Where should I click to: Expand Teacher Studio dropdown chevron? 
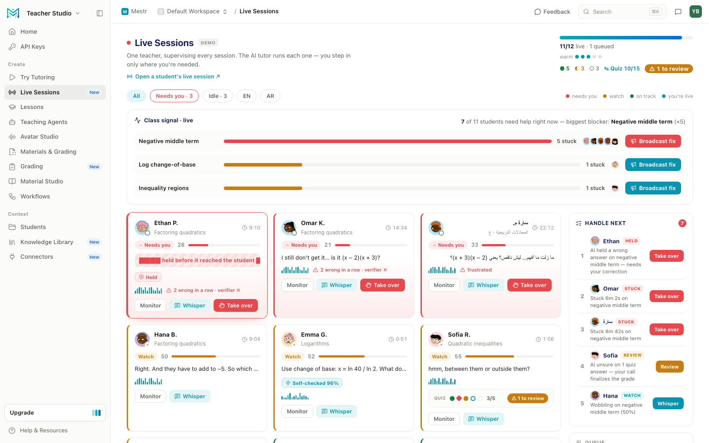pos(78,13)
